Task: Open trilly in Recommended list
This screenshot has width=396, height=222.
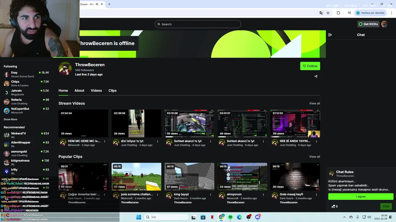Action: coord(26,171)
